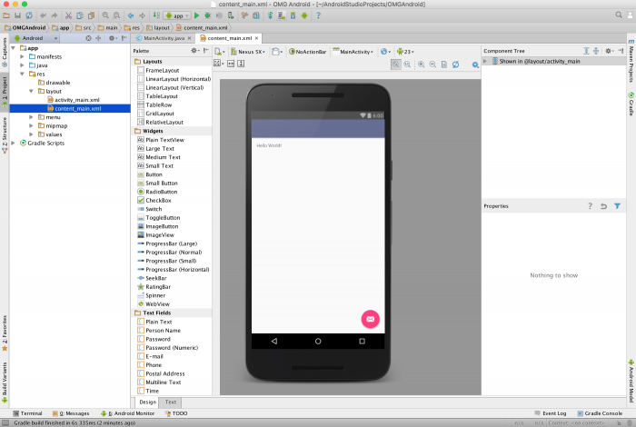Click the Copy icon in the toolbar
Viewport: 636px width, 427px height.
pos(80,15)
